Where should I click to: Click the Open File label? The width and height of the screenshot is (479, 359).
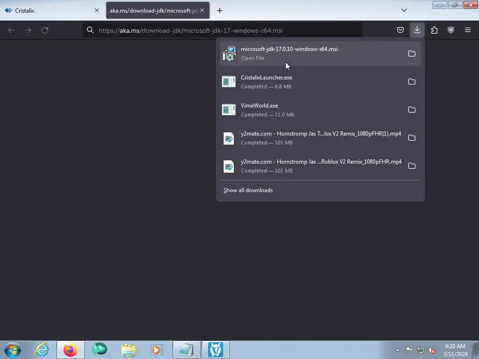pyautogui.click(x=253, y=58)
